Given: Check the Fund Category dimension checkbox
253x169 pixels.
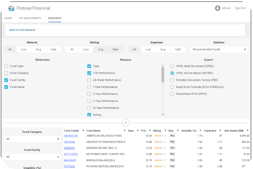Looking at the screenshot, I should (x=6, y=73).
